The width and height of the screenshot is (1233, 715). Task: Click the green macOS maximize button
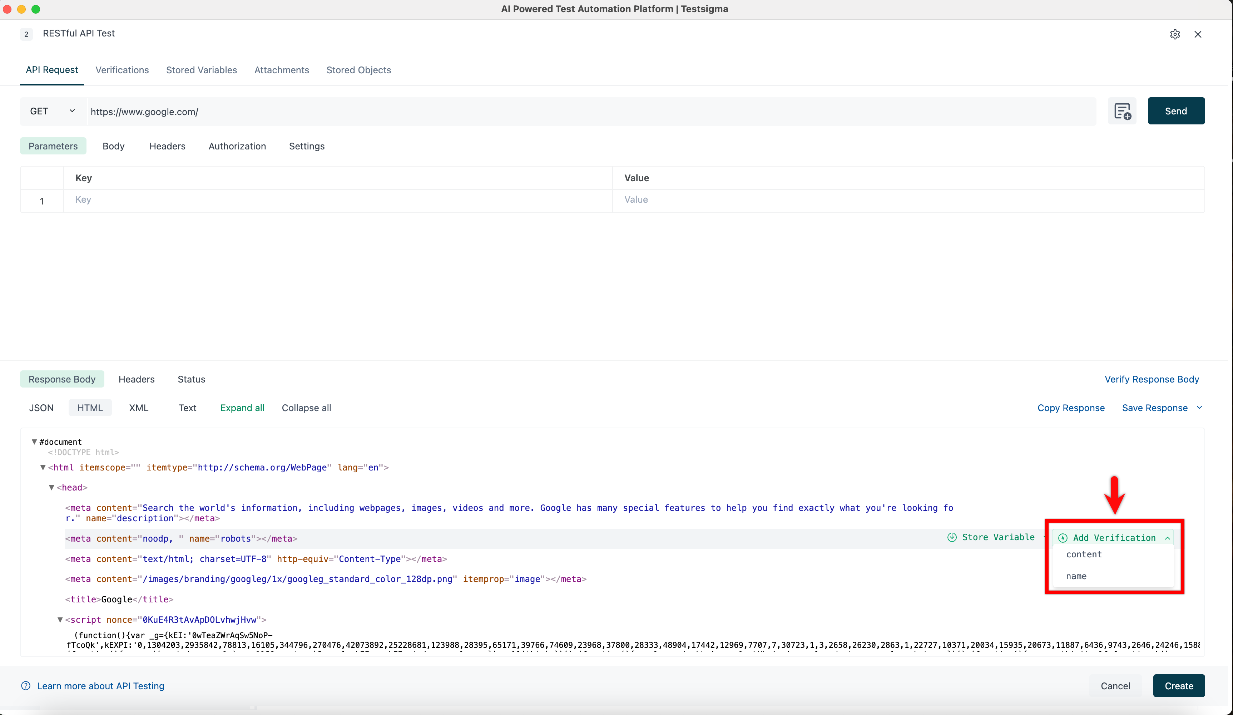pyautogui.click(x=36, y=9)
